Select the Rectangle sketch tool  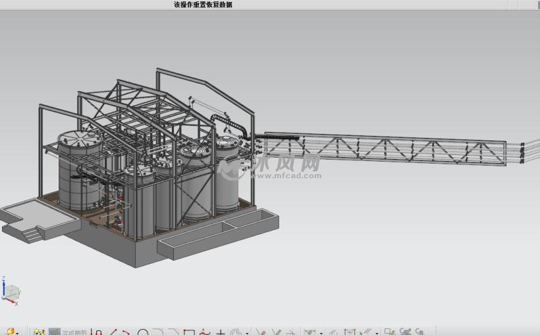pyautogui.click(x=189, y=332)
